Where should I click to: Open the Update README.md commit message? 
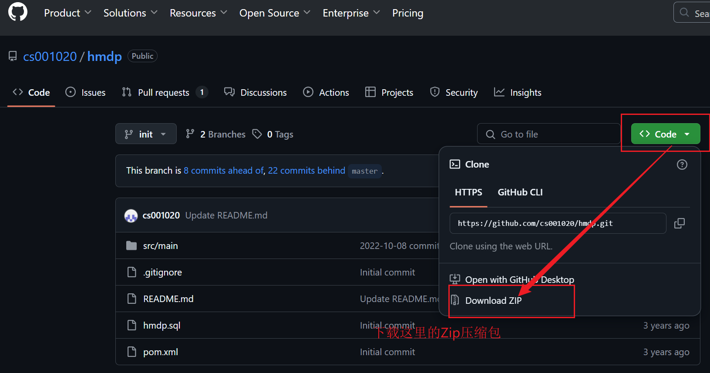pyautogui.click(x=226, y=215)
